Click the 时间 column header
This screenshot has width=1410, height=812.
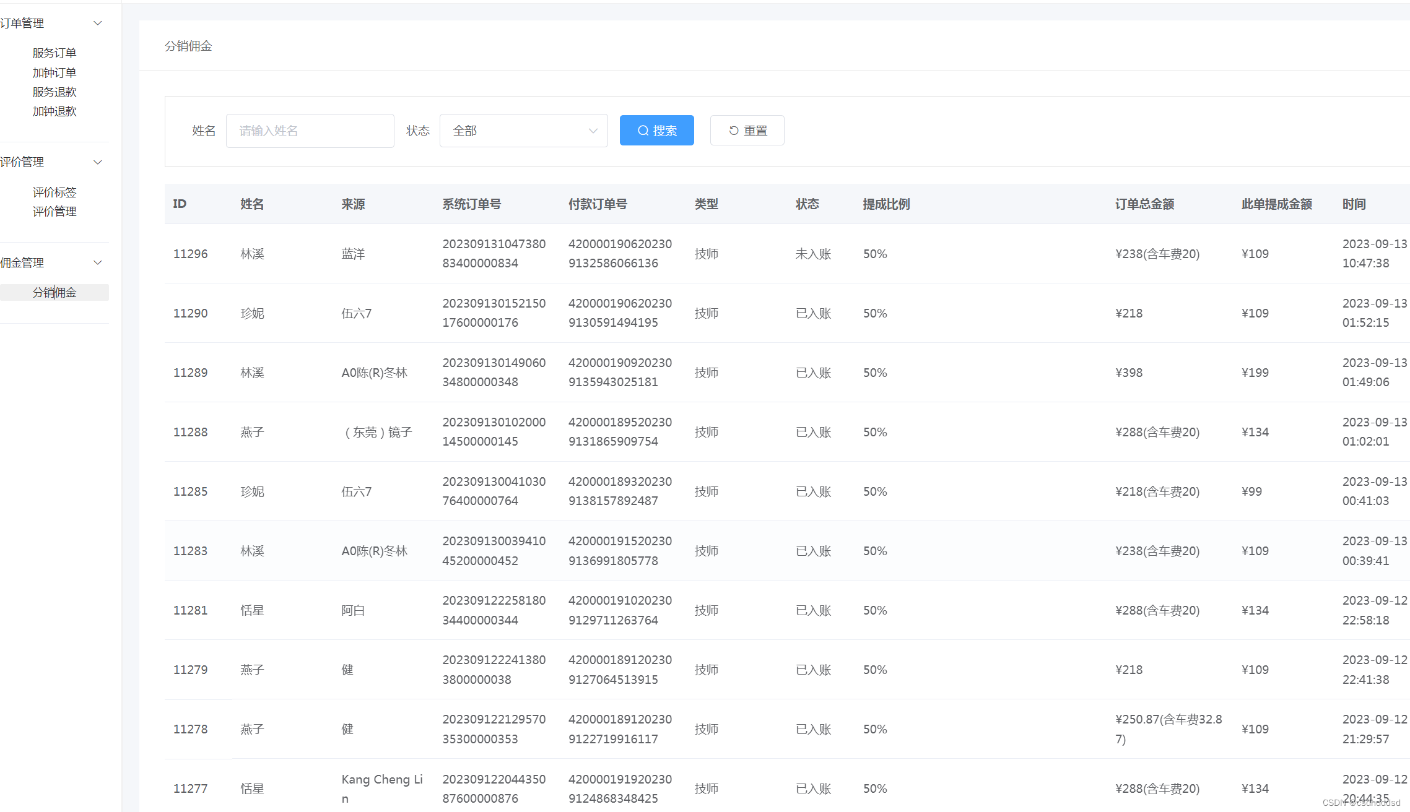(x=1354, y=204)
